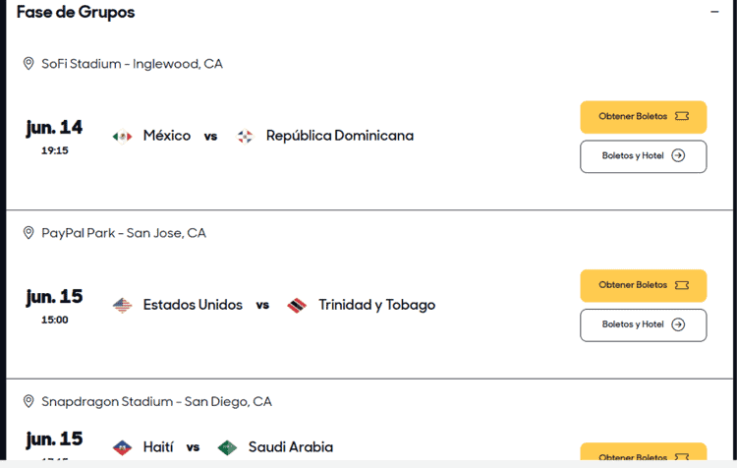Click the Trinidad y Tobago flag icon
Image resolution: width=737 pixels, height=468 pixels.
(x=297, y=305)
